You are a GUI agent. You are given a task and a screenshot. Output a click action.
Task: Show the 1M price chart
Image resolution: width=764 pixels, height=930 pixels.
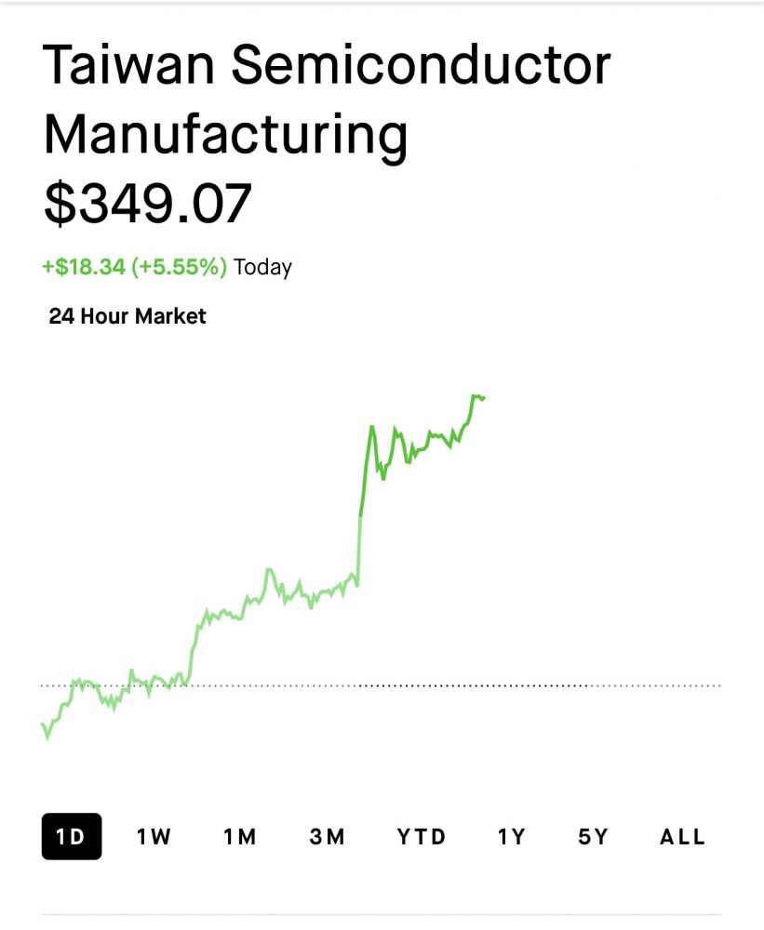(240, 837)
